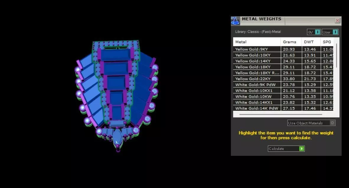Viewport: 349px width, 188px height.
Task: Click the 24.33 grams value
Action: (x=289, y=61)
